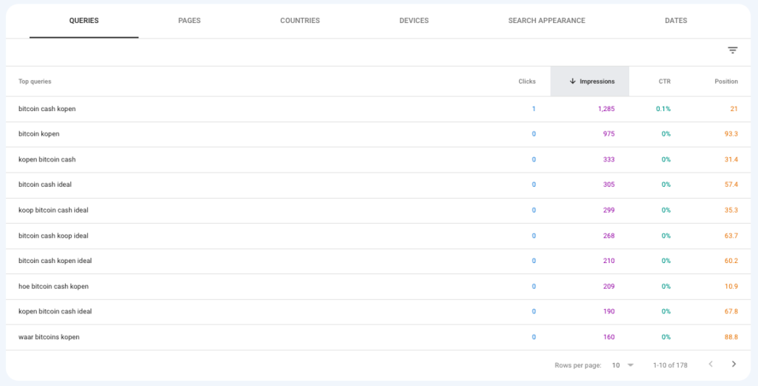758x386 pixels.
Task: Click the 209 impressions value
Action: coord(608,287)
